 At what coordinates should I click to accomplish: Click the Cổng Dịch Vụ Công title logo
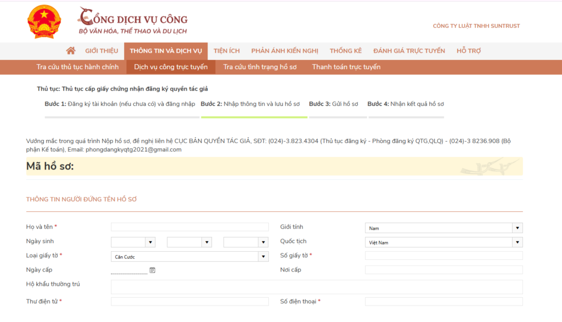click(x=133, y=22)
